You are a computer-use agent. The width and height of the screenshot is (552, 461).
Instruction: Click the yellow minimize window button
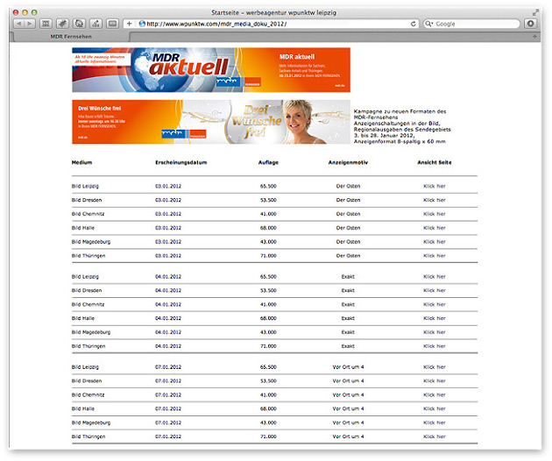tap(25, 12)
